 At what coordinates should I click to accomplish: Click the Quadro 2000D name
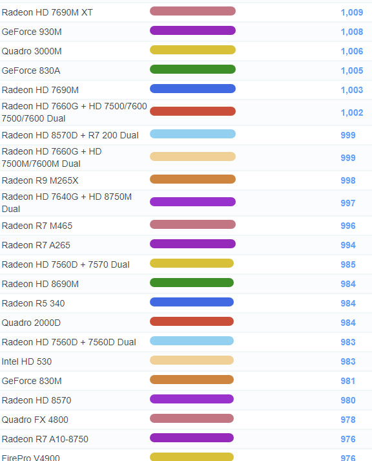(x=31, y=323)
